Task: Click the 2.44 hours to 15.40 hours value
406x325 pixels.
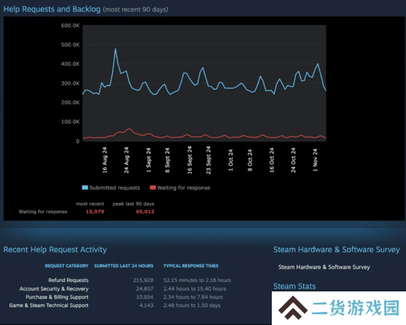Action: point(195,289)
